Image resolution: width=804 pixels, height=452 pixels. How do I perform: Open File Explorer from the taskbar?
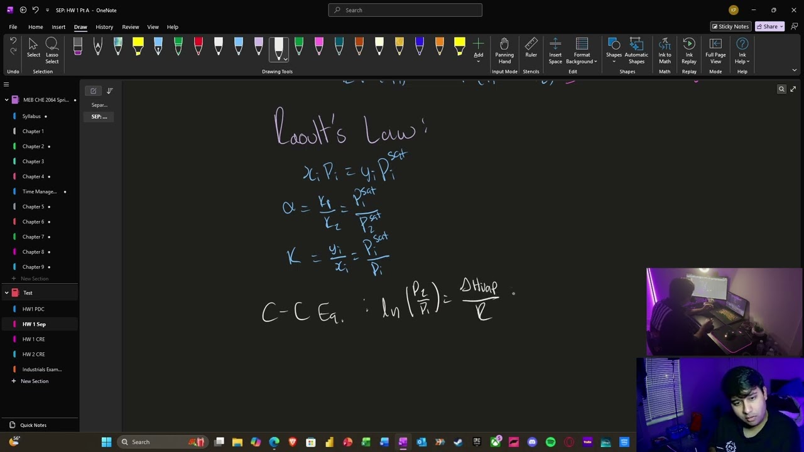237,442
